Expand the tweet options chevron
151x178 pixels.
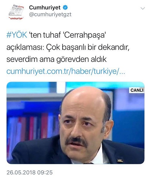(143, 8)
